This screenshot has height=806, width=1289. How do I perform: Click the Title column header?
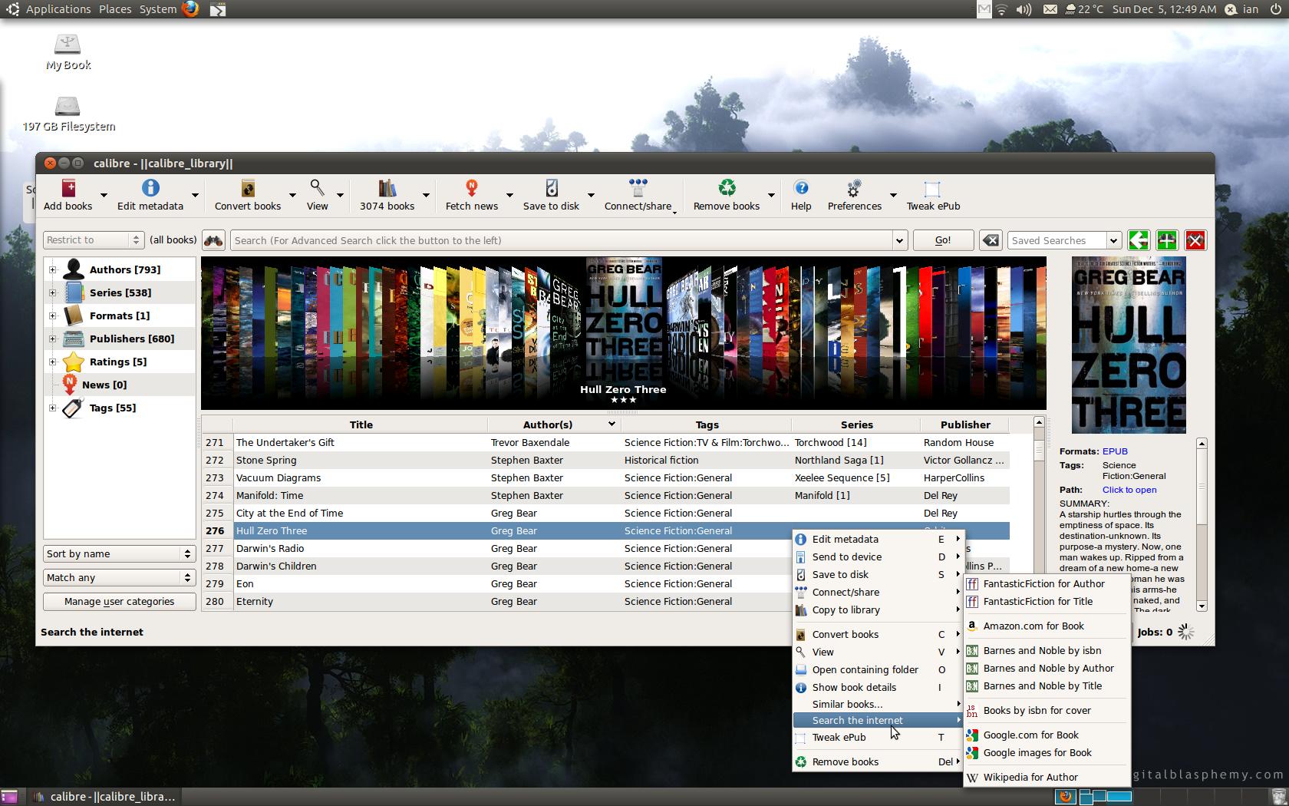[x=361, y=424]
